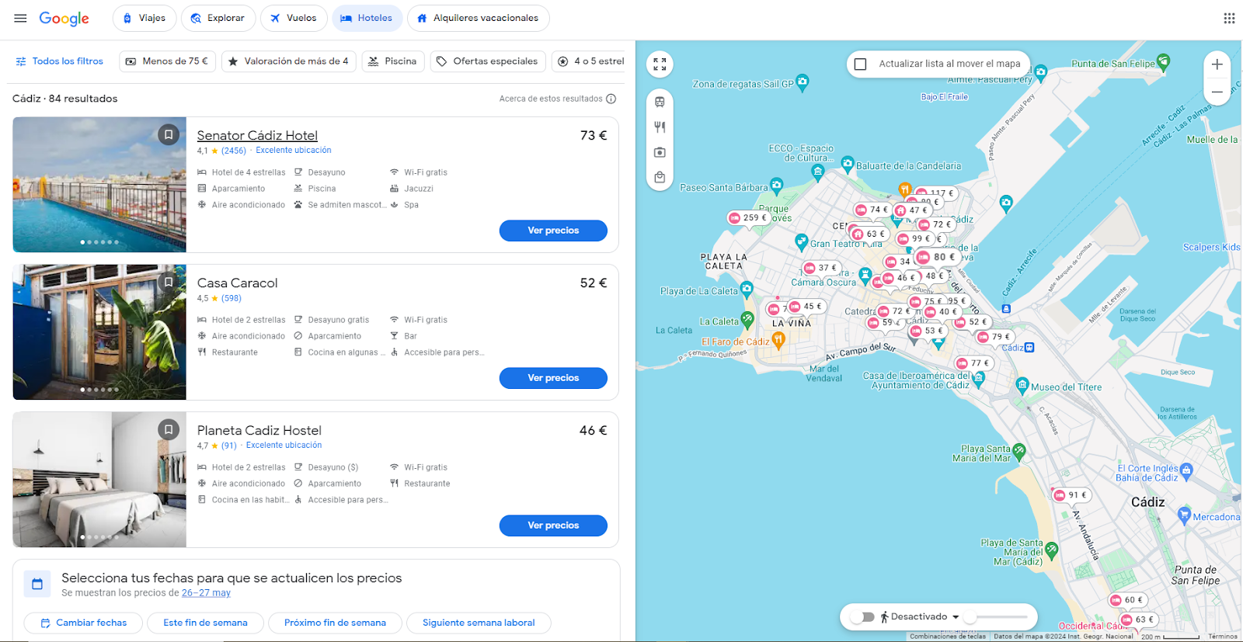This screenshot has width=1243, height=642.
Task: Show restaurants layer on the map
Action: tap(660, 127)
